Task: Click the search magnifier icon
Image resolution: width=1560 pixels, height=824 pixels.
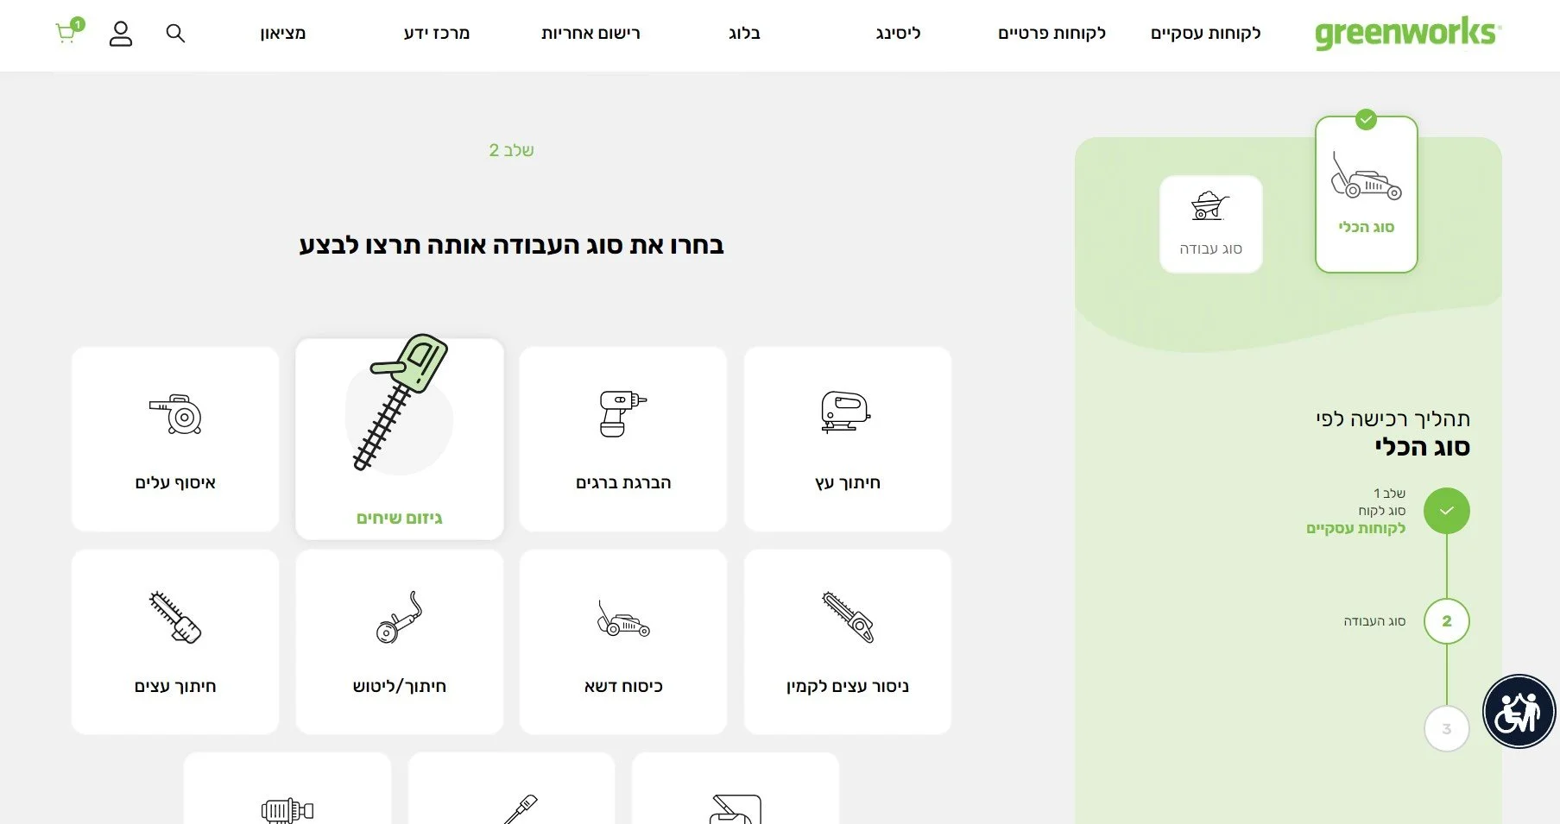Action: (x=175, y=34)
